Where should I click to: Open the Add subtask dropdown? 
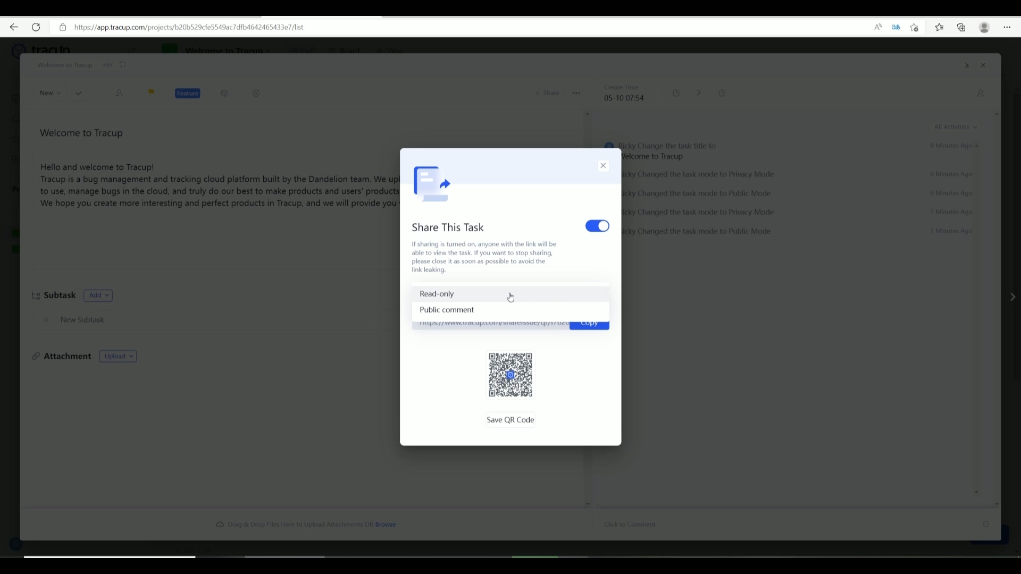tap(98, 296)
